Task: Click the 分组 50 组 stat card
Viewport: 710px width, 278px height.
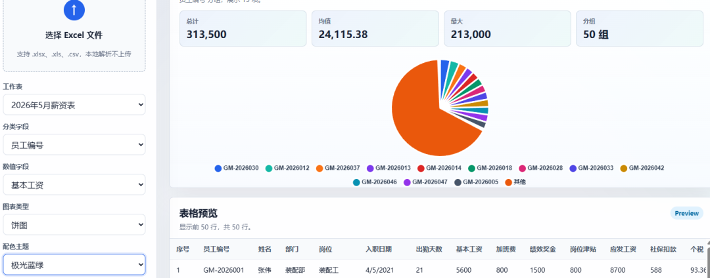Action: coord(640,28)
